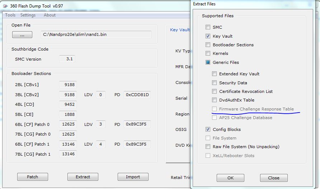Screen dimensions: 320x189
Task: Check the Firmware Challenge Response Table option
Action: tap(214, 109)
